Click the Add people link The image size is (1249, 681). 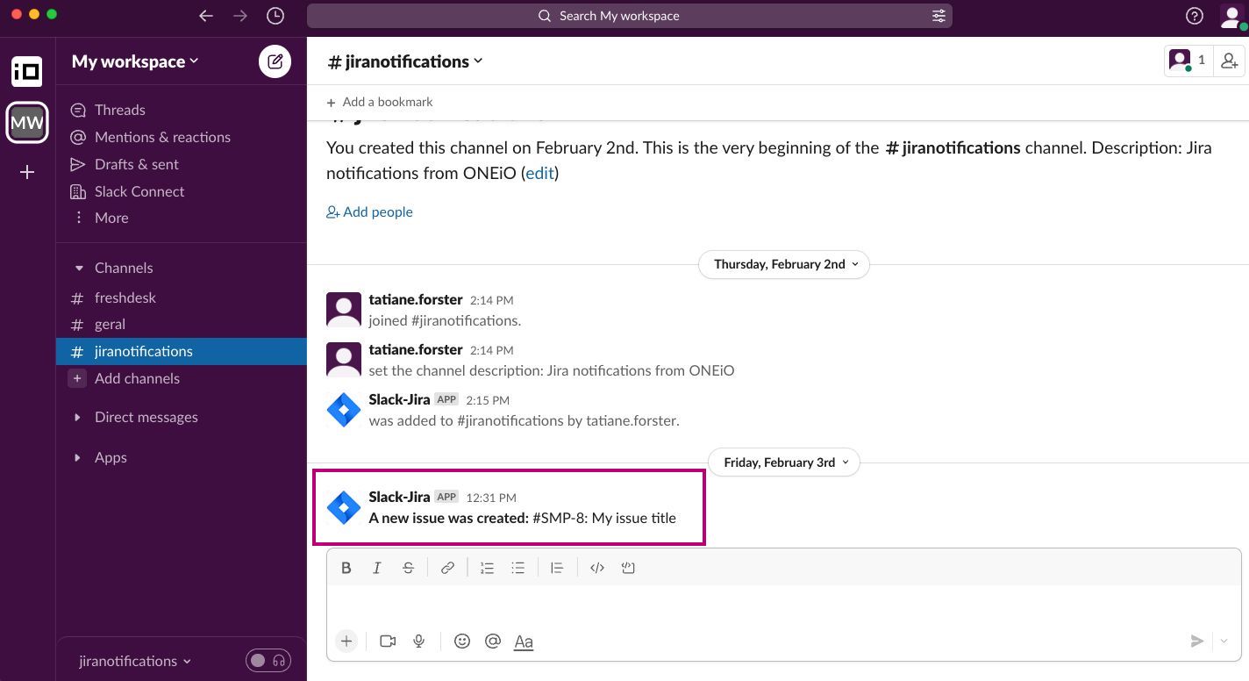369,211
